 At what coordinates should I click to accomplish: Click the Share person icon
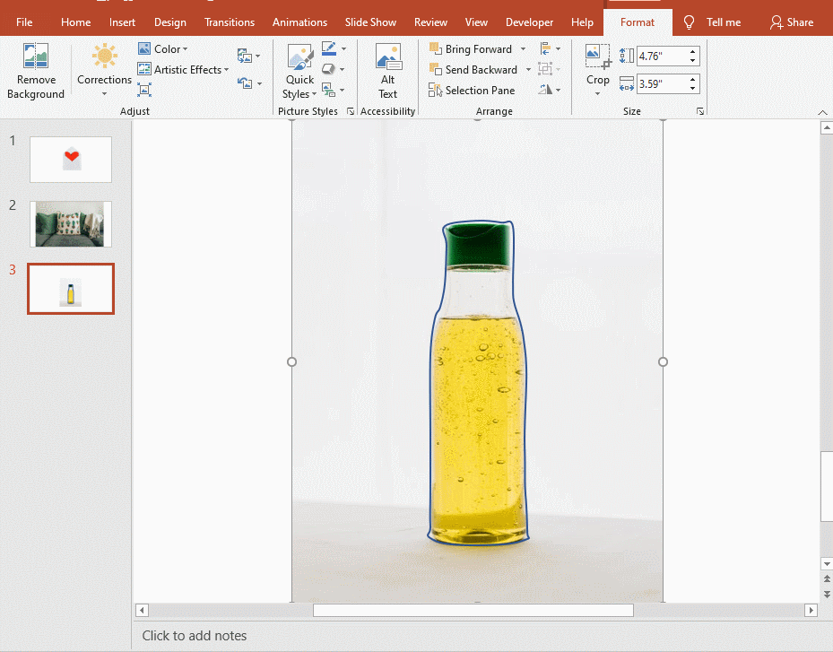click(x=777, y=22)
